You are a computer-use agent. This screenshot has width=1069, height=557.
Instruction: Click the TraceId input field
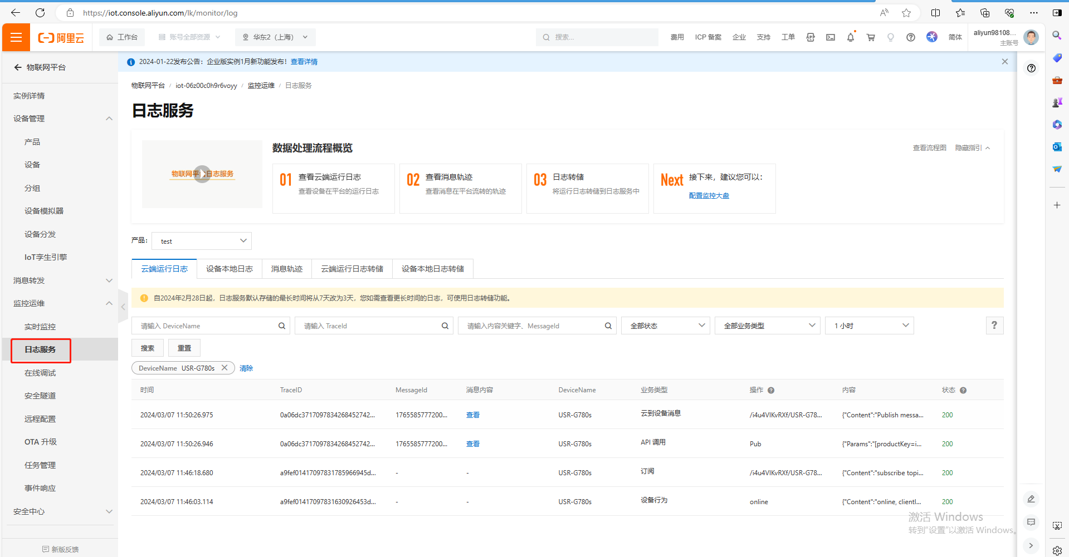pyautogui.click(x=369, y=326)
